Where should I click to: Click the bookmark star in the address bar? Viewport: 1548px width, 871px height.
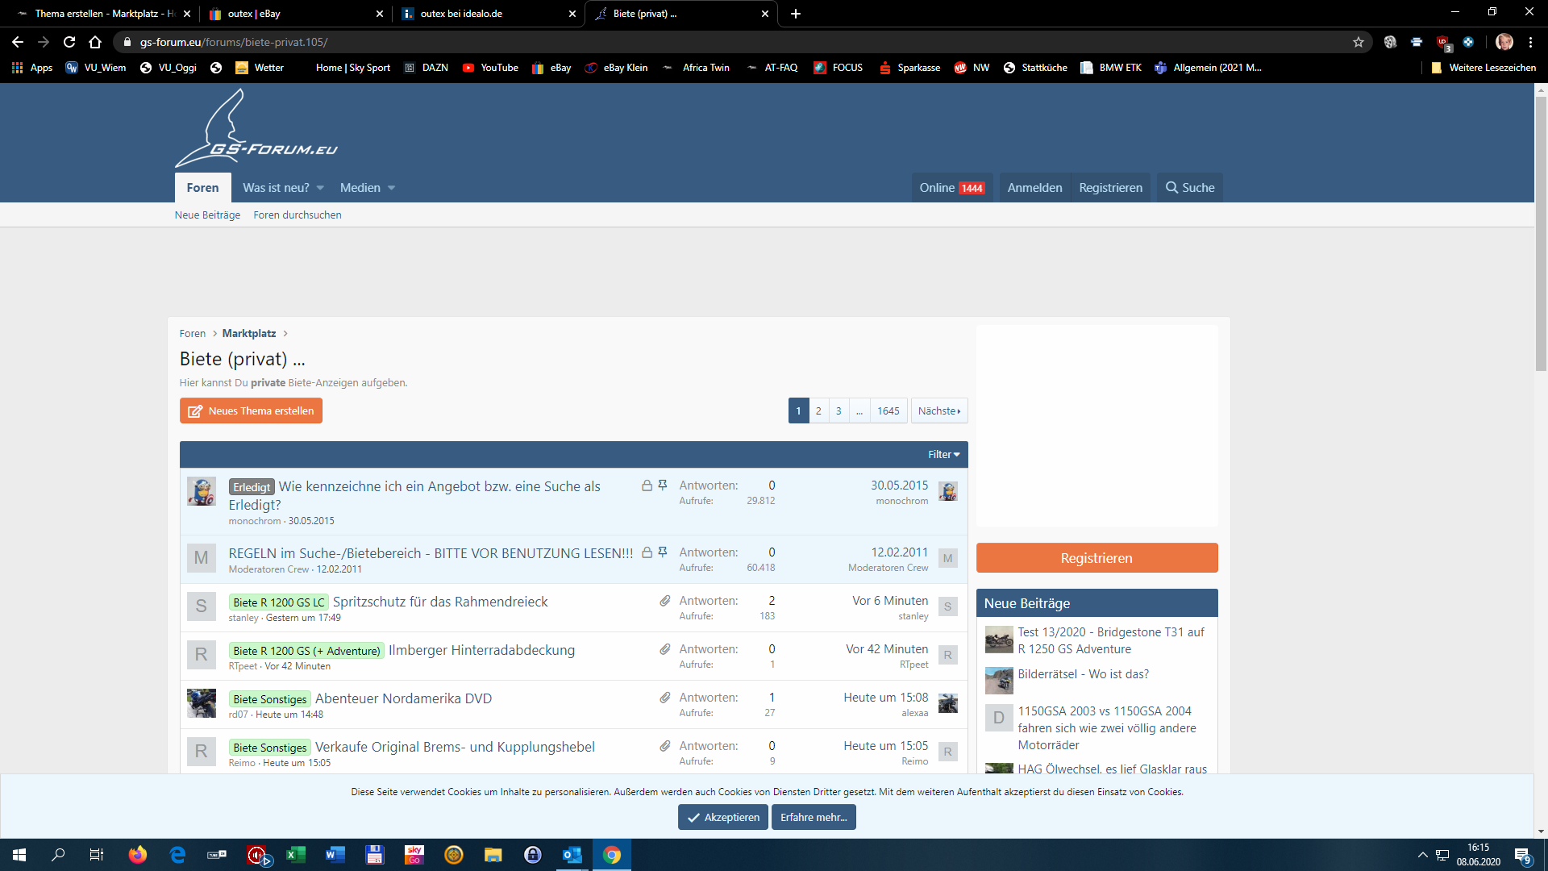1359,42
